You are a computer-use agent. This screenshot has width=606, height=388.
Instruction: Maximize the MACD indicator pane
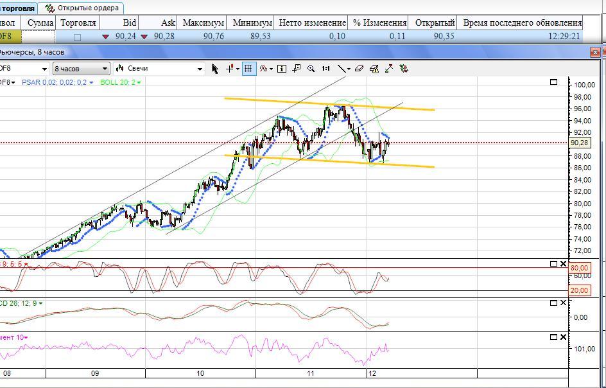[553, 303]
